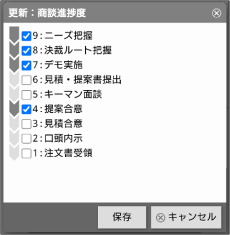Check the 1:注文書受領 checkbox
The width and height of the screenshot is (230, 235).
26,153
